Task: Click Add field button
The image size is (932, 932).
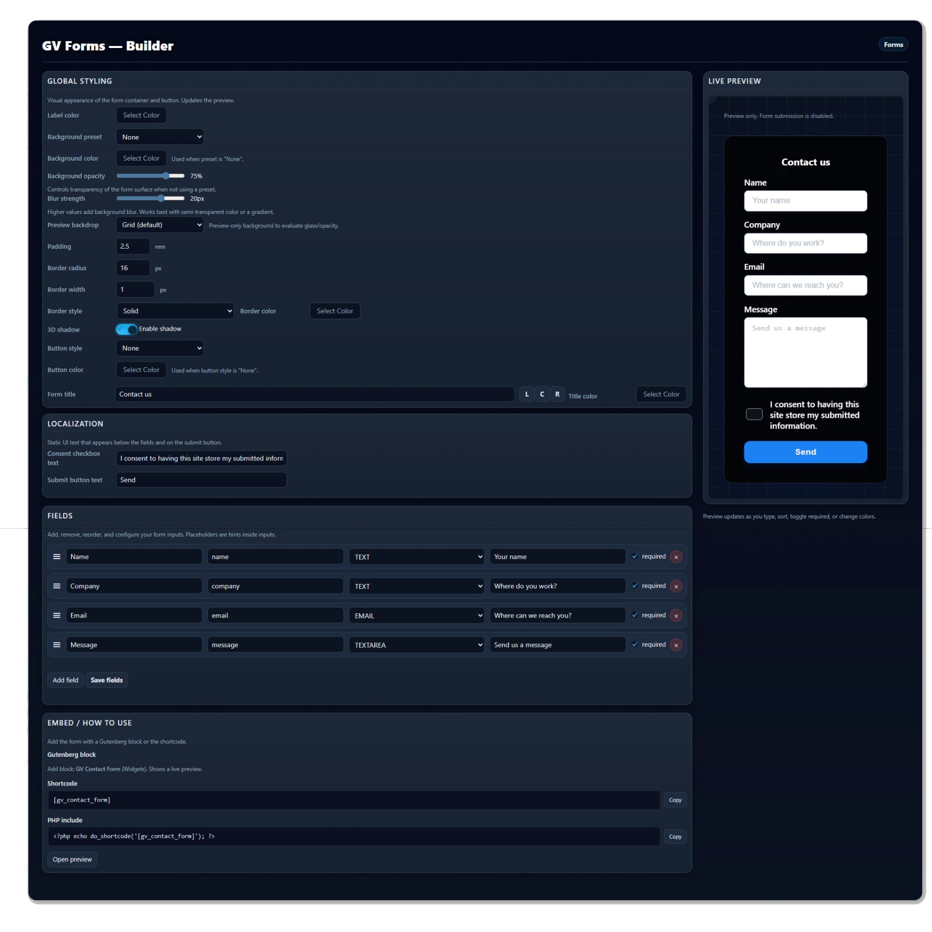Action: tap(65, 680)
